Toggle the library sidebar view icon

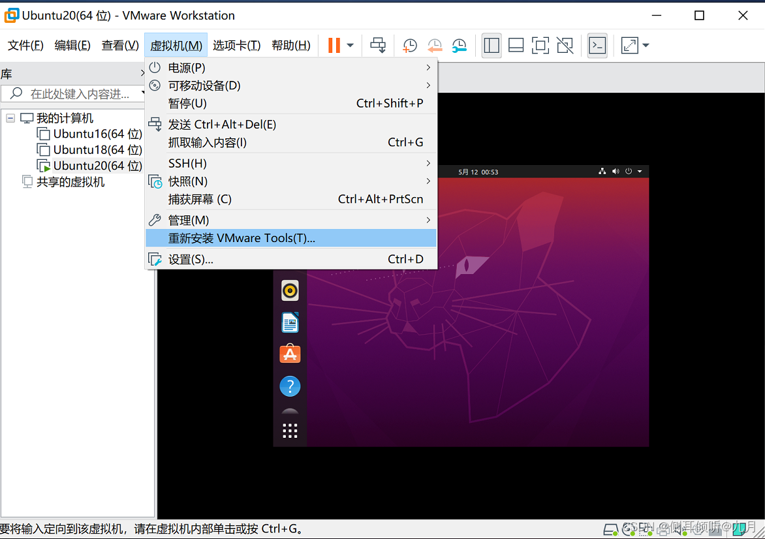[492, 46]
